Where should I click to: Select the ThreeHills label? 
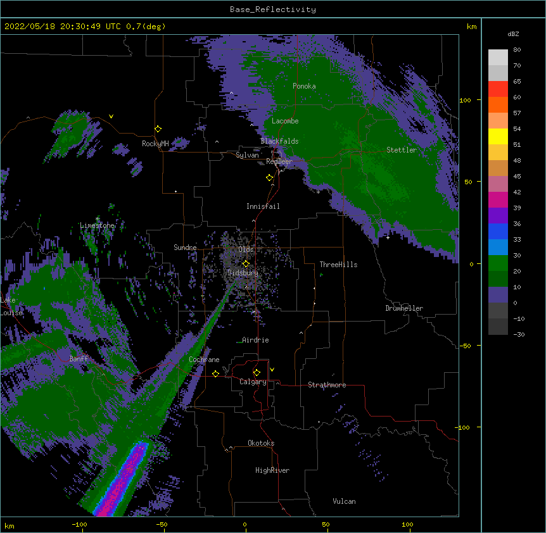pyautogui.click(x=338, y=265)
